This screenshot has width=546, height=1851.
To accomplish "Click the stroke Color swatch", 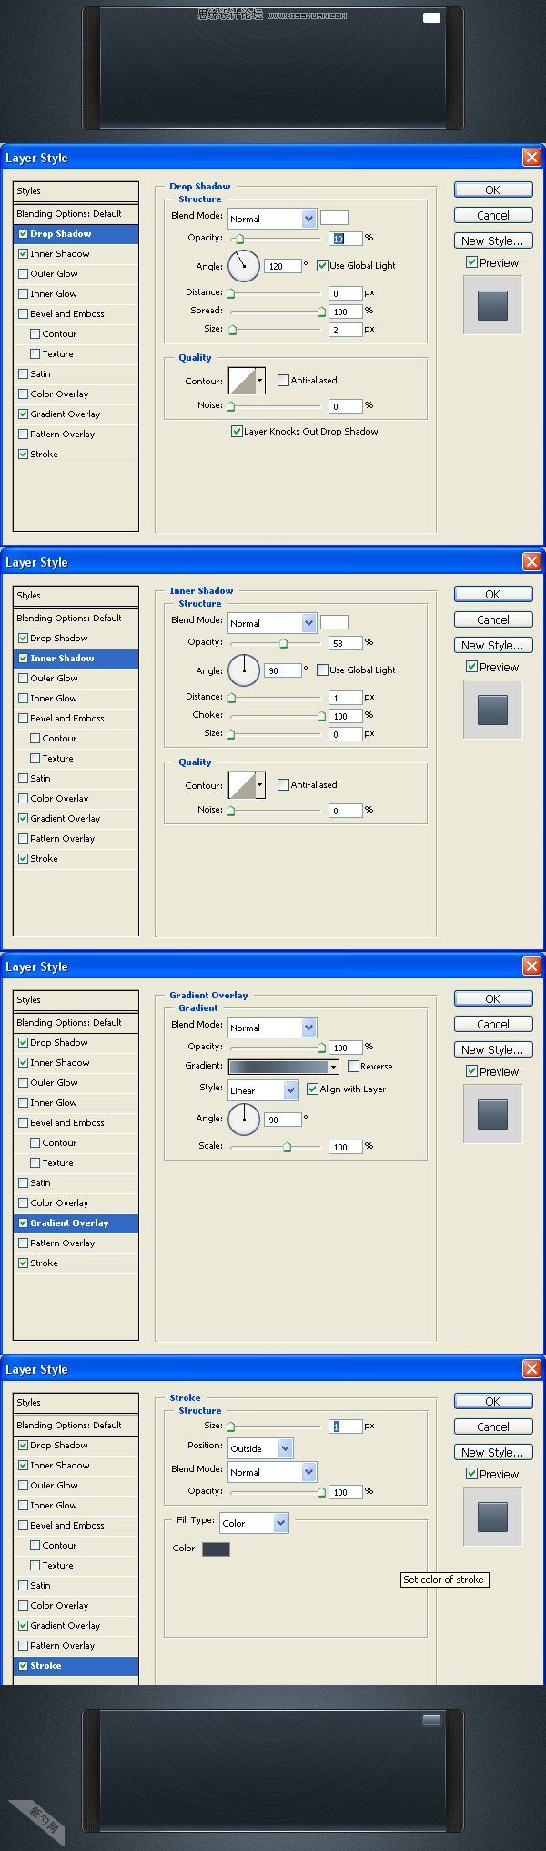I will [x=216, y=1549].
